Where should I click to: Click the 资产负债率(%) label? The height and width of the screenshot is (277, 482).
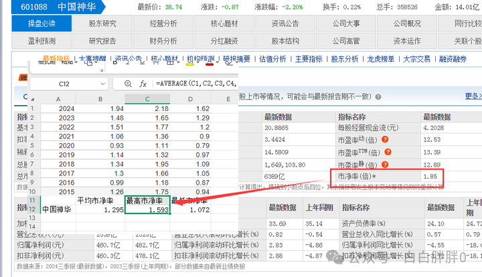[364, 223]
